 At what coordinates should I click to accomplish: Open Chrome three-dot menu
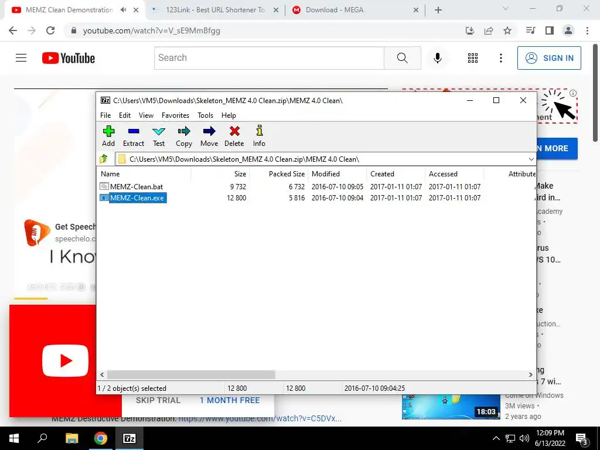587,30
